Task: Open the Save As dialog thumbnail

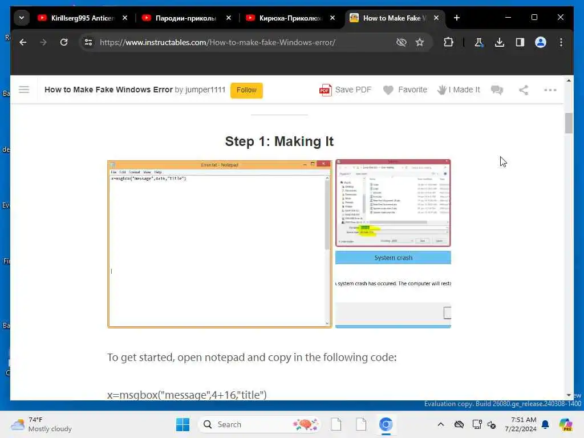Action: tap(393, 203)
